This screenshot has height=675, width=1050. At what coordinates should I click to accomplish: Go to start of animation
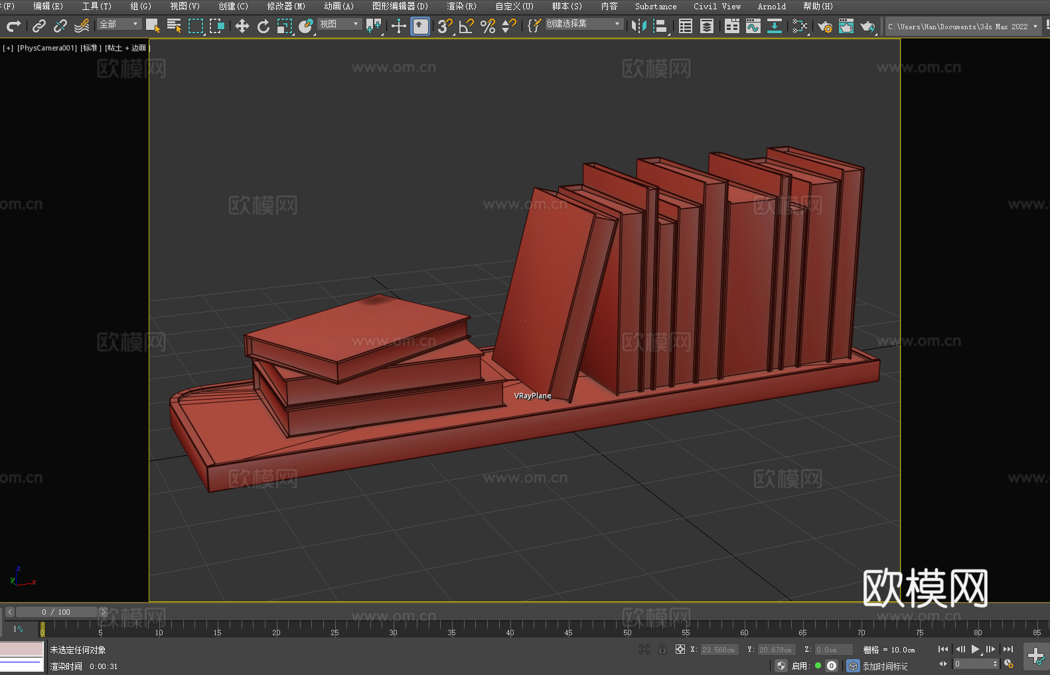(942, 649)
